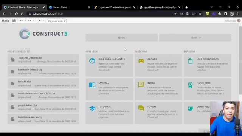Open the BLOGS card title

(x=151, y=83)
